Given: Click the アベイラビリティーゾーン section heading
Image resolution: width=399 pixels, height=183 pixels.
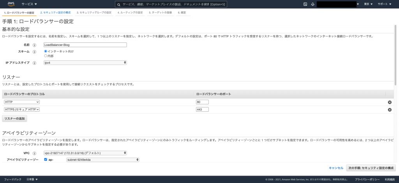Looking at the screenshot, I should pyautogui.click(x=29, y=133).
